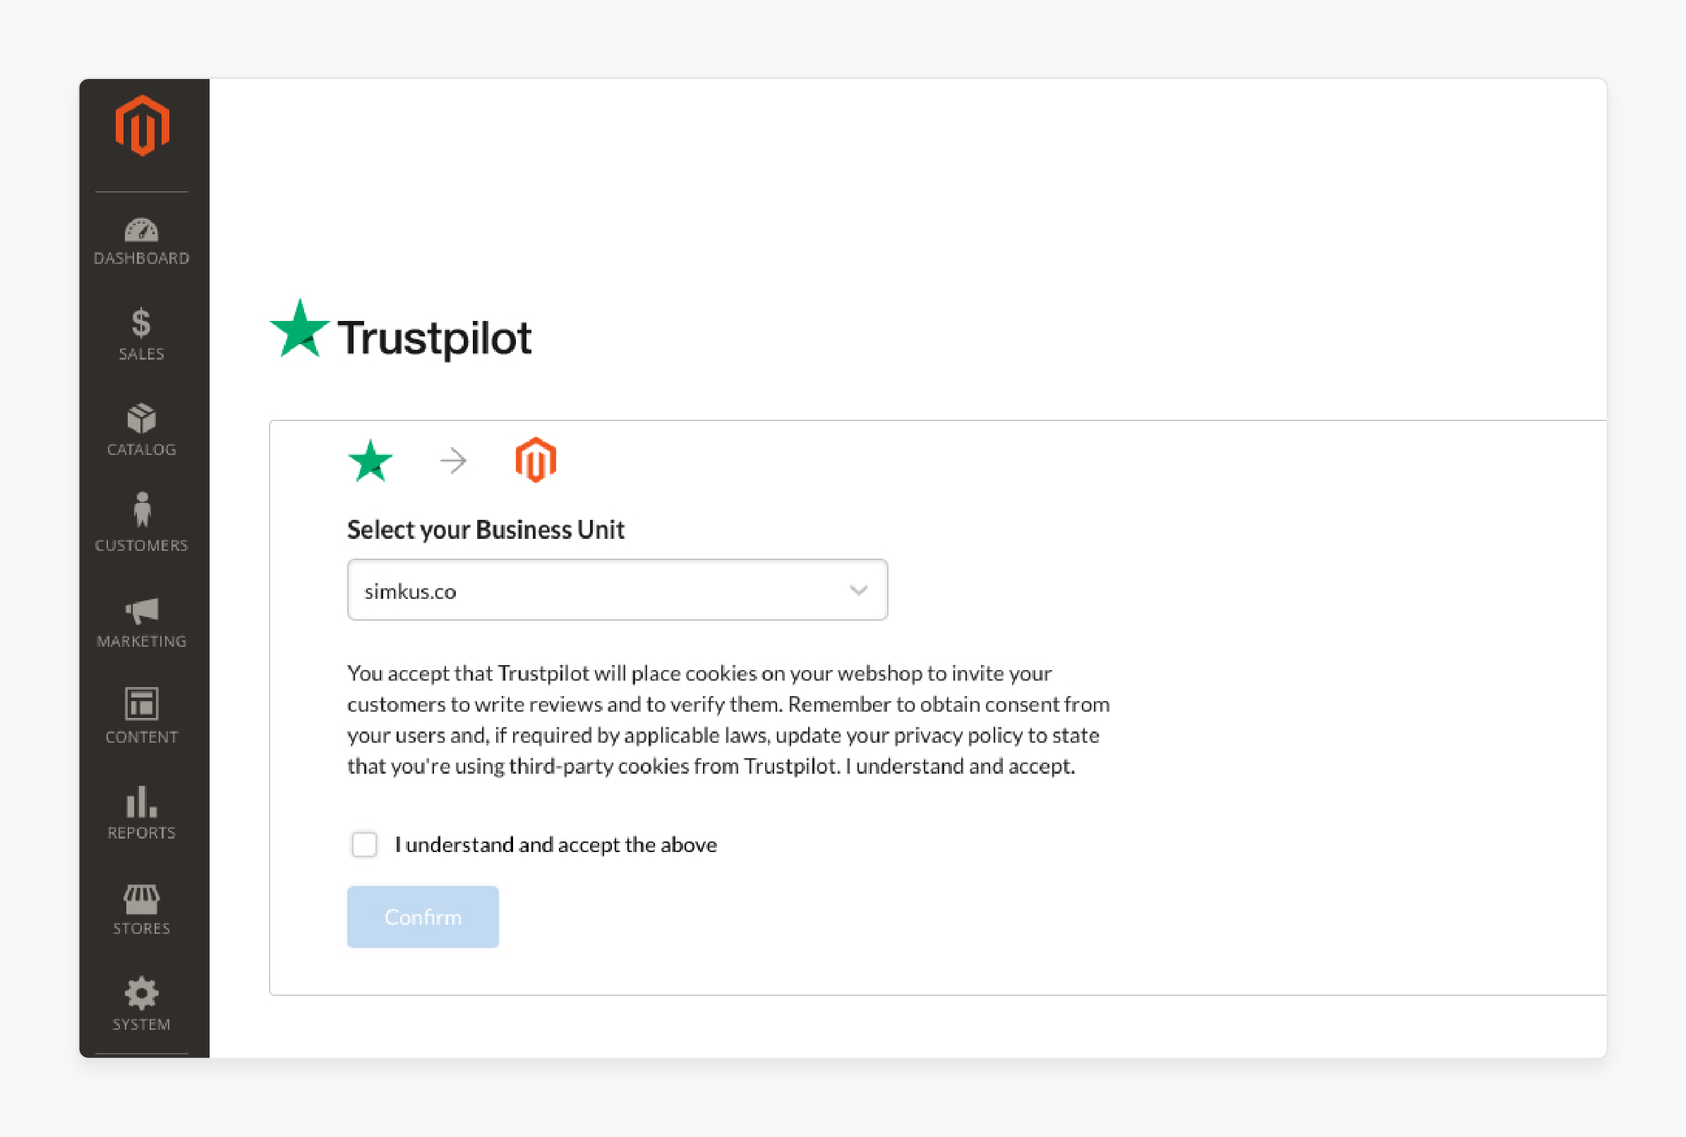The image size is (1686, 1137).
Task: Expand the Business Unit dropdown
Action: click(860, 589)
